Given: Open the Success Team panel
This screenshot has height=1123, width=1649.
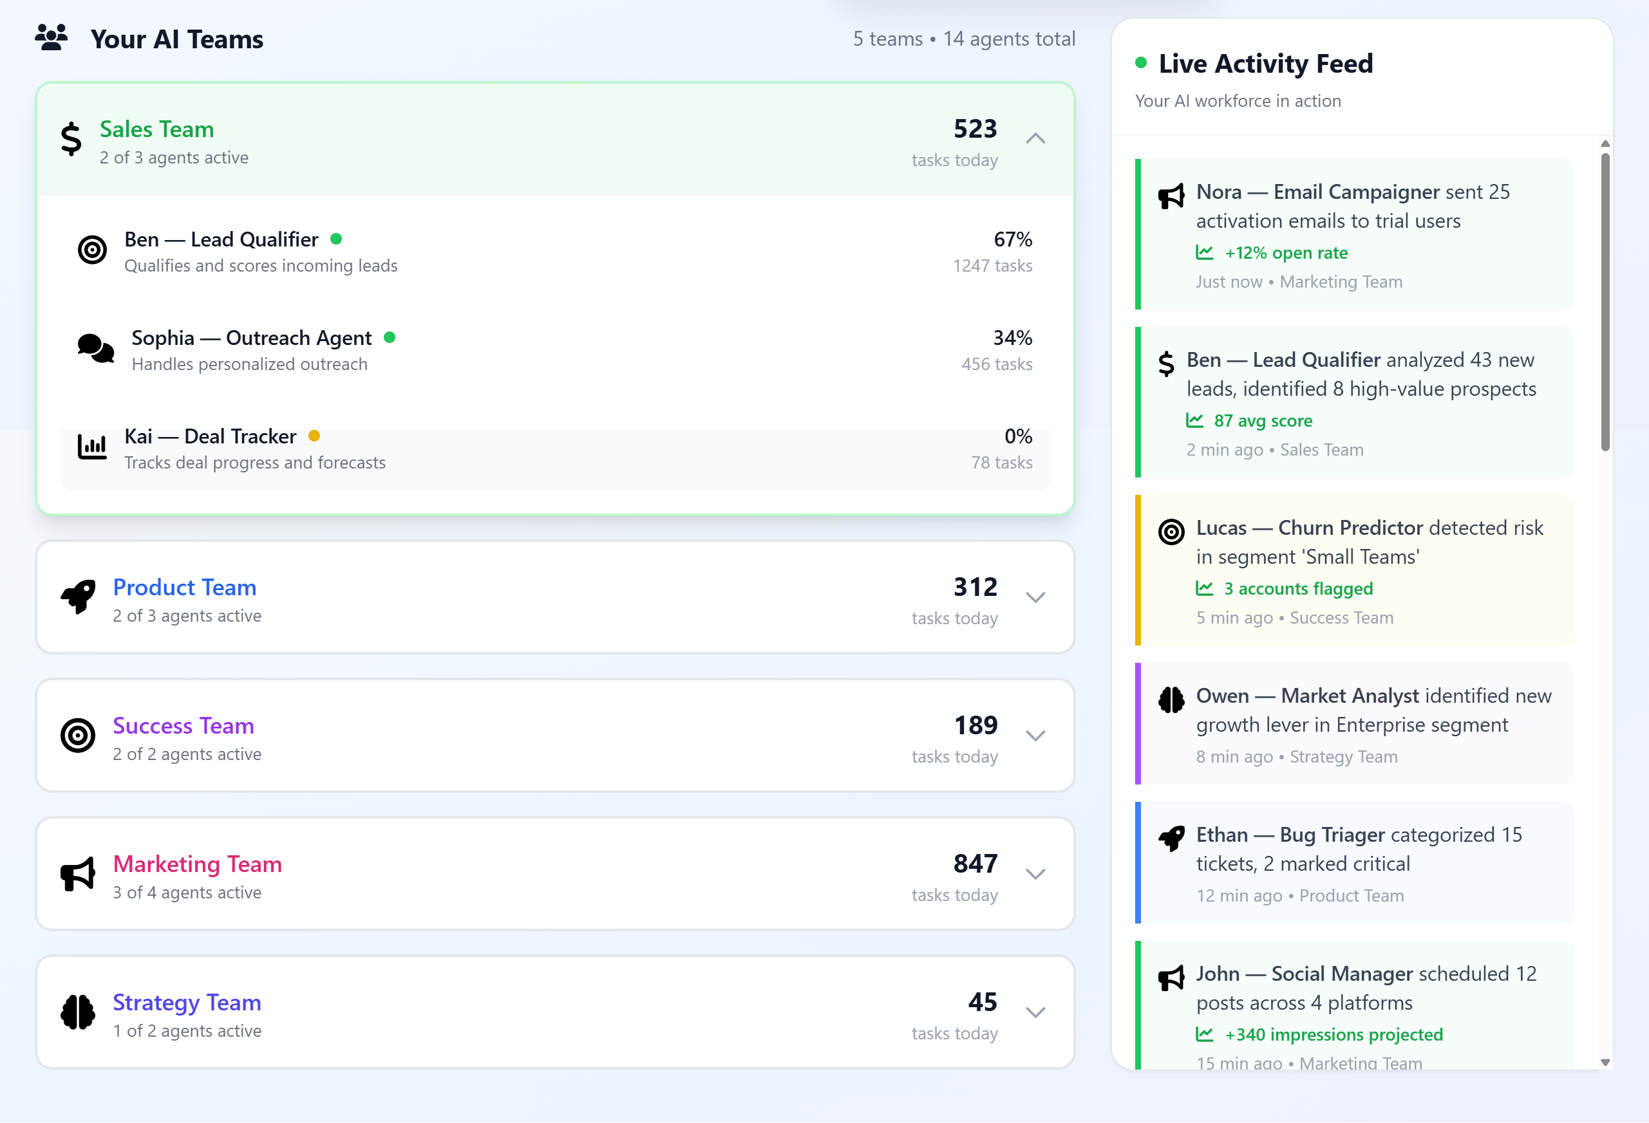Looking at the screenshot, I should pos(1035,735).
